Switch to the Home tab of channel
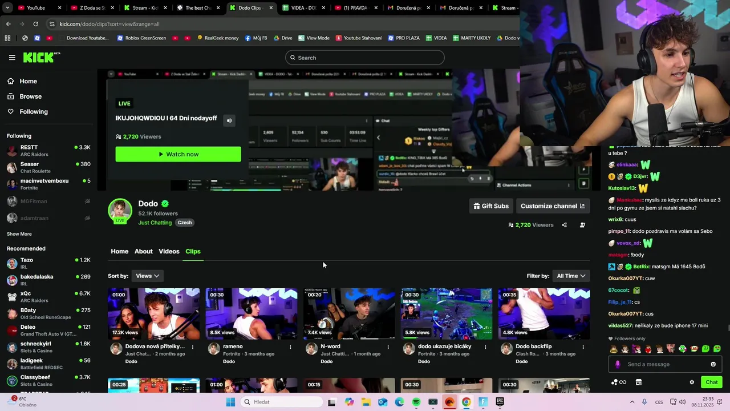 pyautogui.click(x=119, y=251)
